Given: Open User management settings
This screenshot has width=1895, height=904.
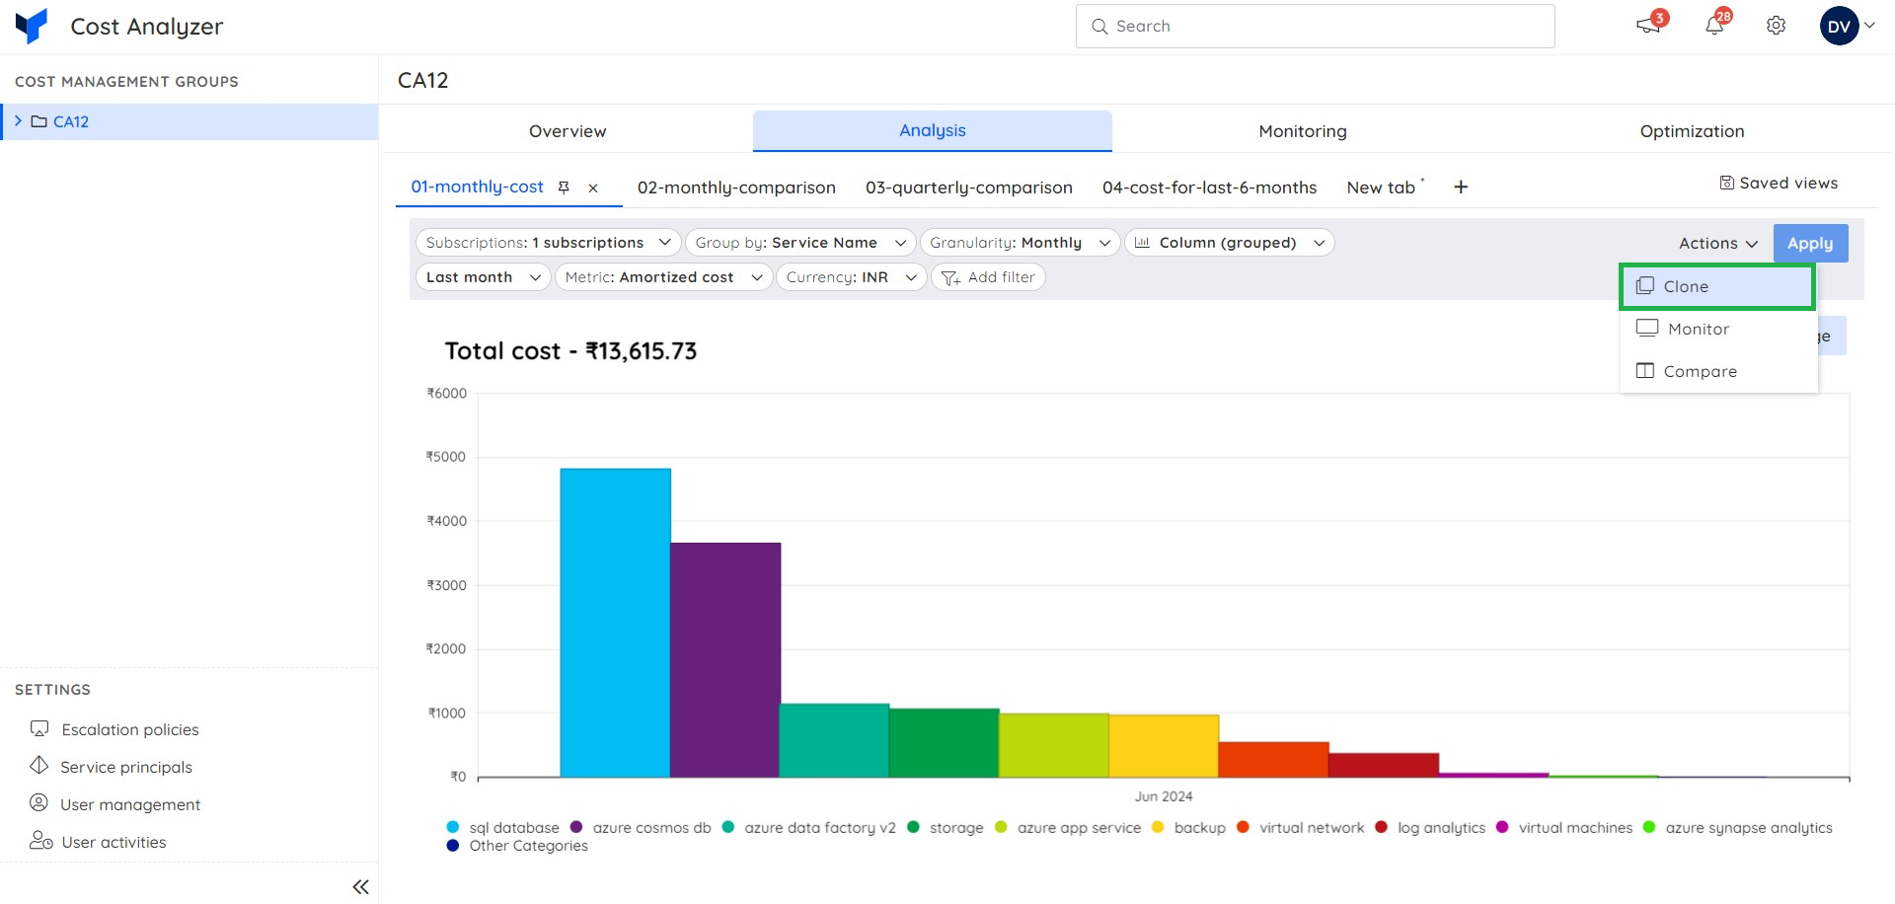Looking at the screenshot, I should pyautogui.click(x=130, y=804).
